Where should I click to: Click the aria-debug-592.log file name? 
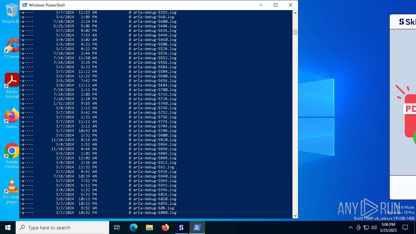click(x=154, y=167)
